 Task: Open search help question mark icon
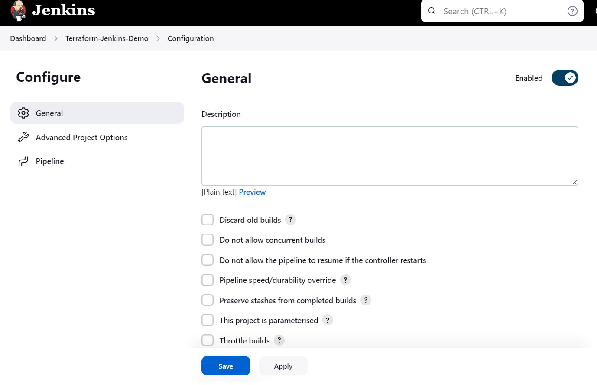[572, 11]
